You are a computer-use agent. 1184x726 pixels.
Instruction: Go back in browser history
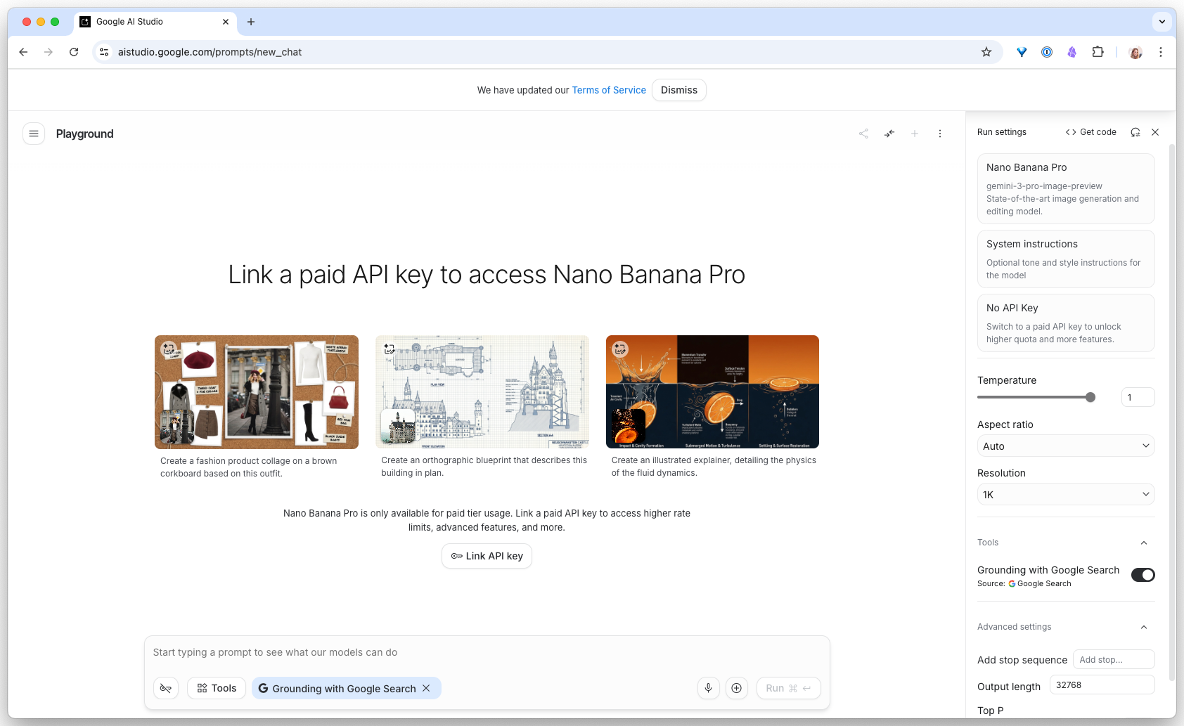click(23, 52)
